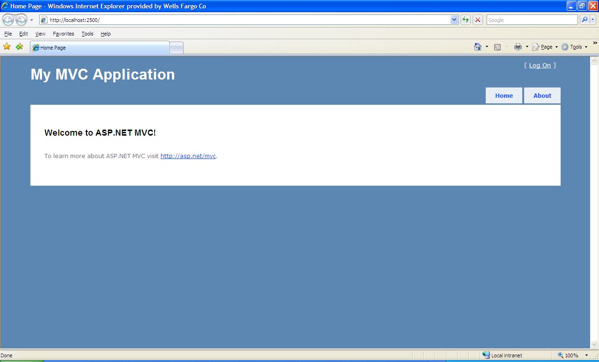Click Add to Favorites star-plus icon
This screenshot has width=599, height=362.
tap(19, 47)
